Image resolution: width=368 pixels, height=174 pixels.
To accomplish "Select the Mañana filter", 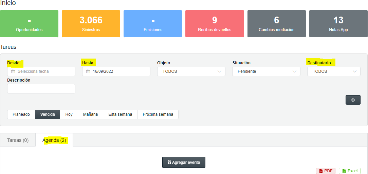I will [90, 114].
